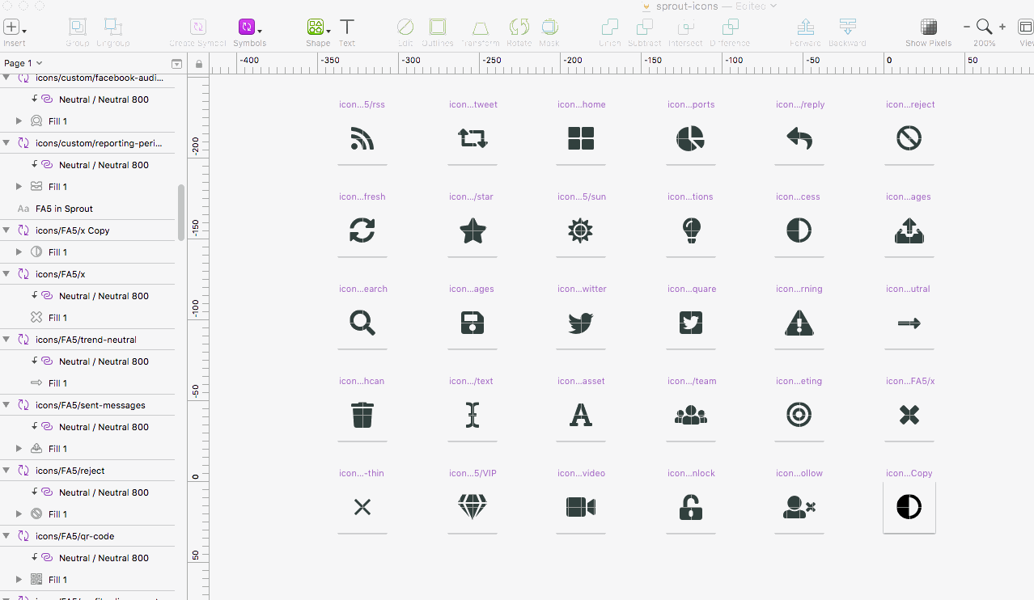Screen dimensions: 1034x600
Task: Click the Difference boolean icon
Action: click(x=730, y=27)
